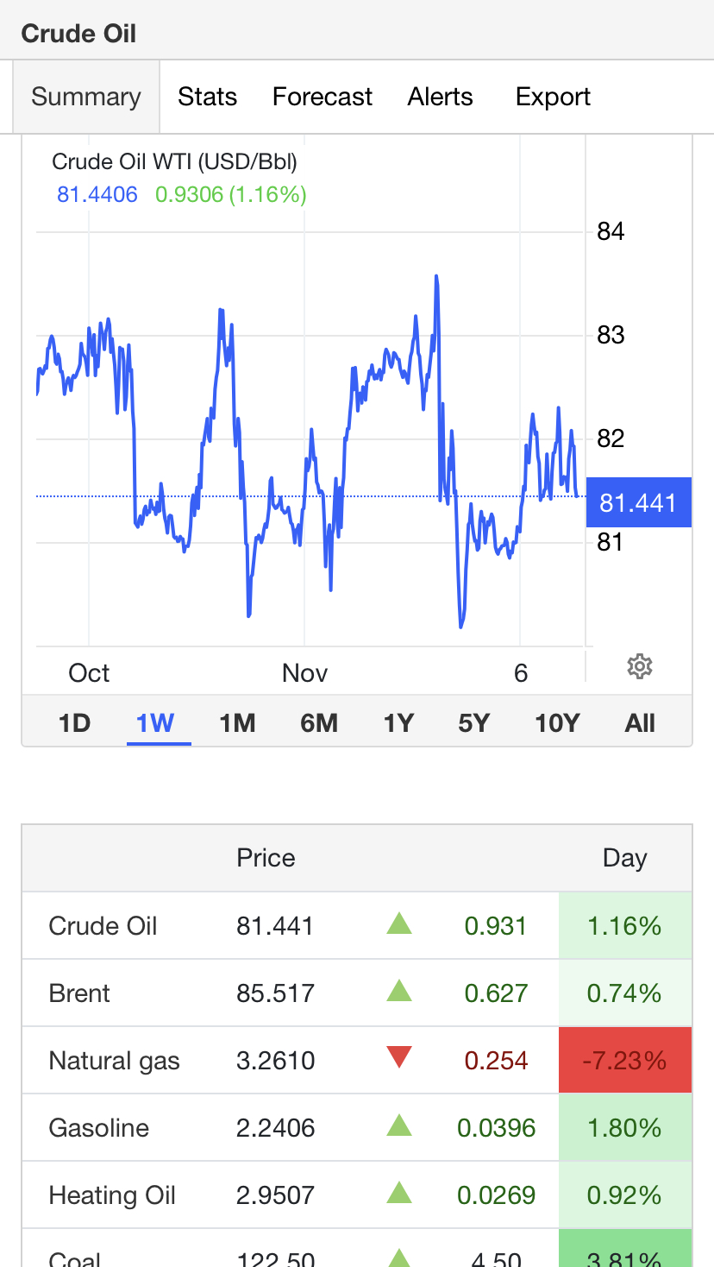This screenshot has height=1267, width=714.
Task: Click Gasoline change value 0.0396
Action: pos(496,1128)
